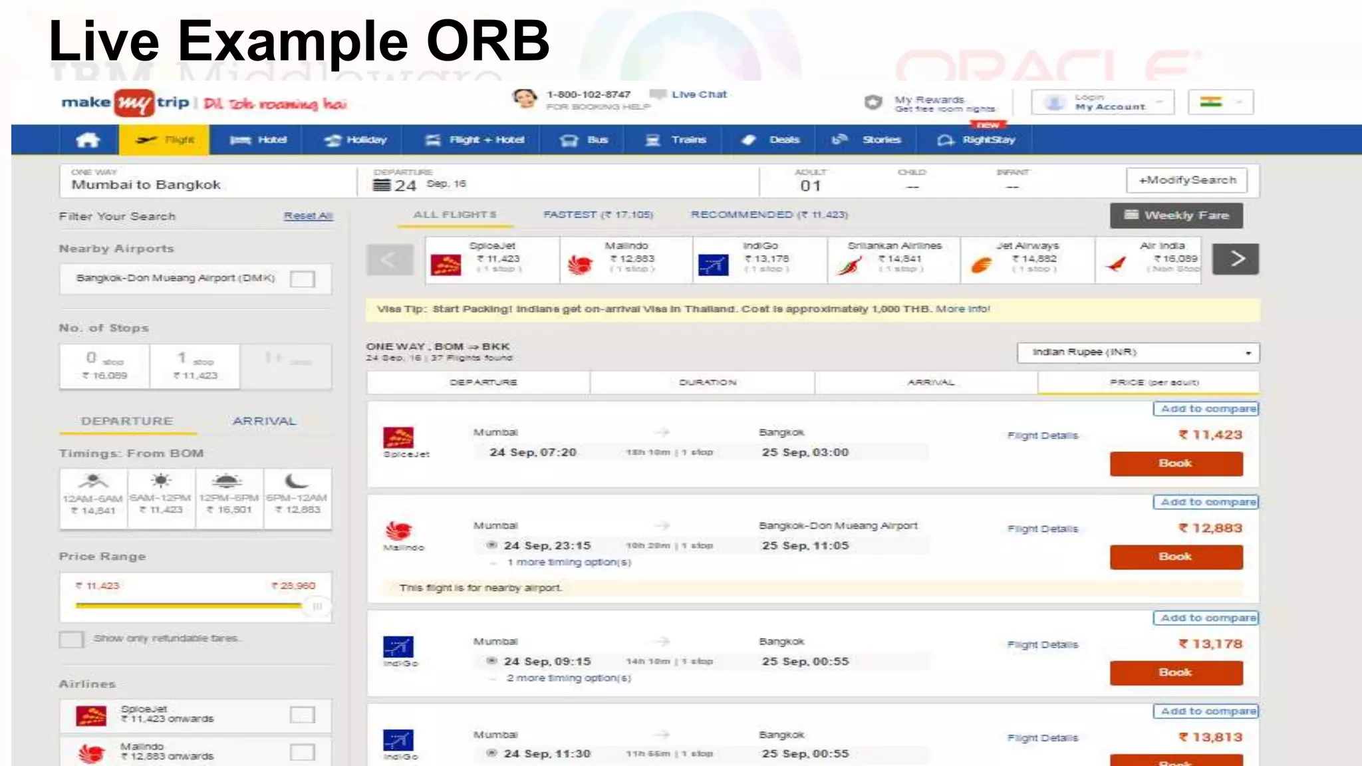View Flight Details for SpiceJet flight
The height and width of the screenshot is (766, 1362).
click(1043, 436)
